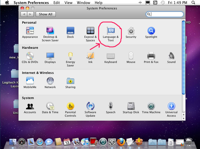This screenshot has width=200, height=149.
Task: Launch Safari from the Dock
Action: point(40,142)
